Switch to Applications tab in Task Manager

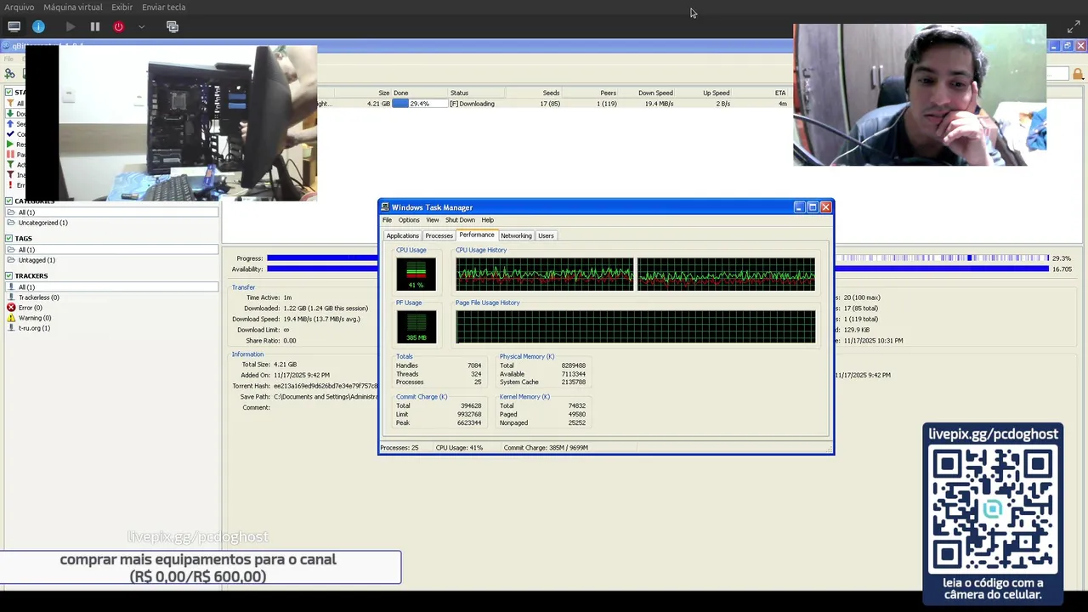402,236
